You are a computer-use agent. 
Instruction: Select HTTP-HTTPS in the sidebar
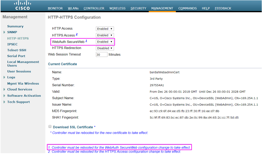[18, 38]
